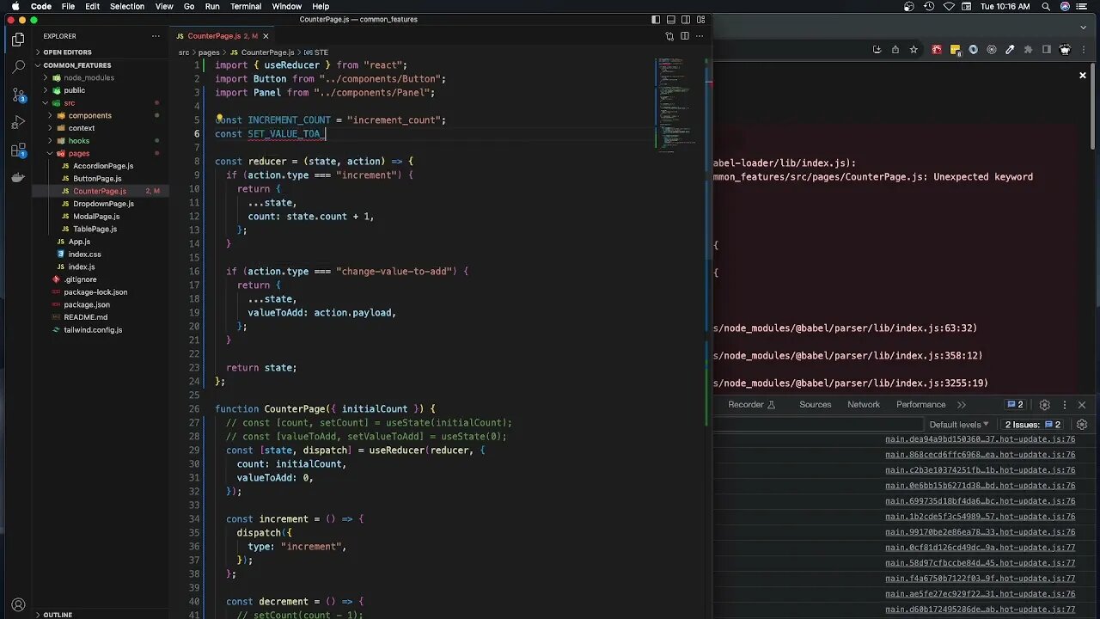Open Chrome Extensions puzzle icon
The width and height of the screenshot is (1100, 619).
coord(1028,50)
